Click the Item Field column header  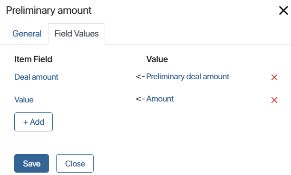coord(33,59)
